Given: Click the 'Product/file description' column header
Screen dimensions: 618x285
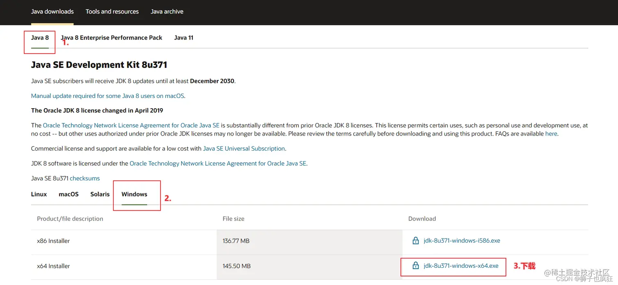Looking at the screenshot, I should tap(70, 218).
